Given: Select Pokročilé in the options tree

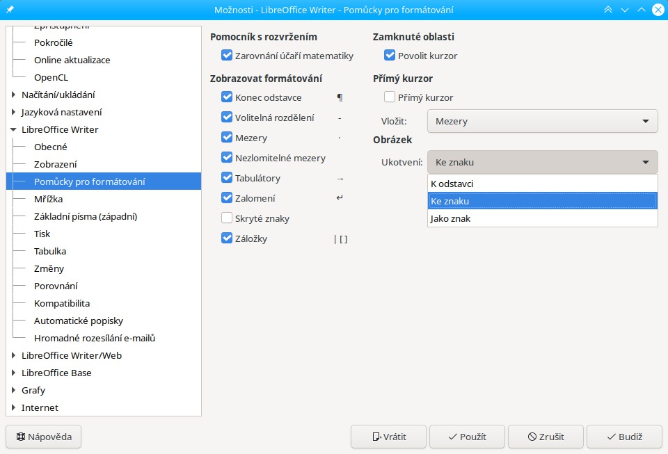Looking at the screenshot, I should point(54,42).
